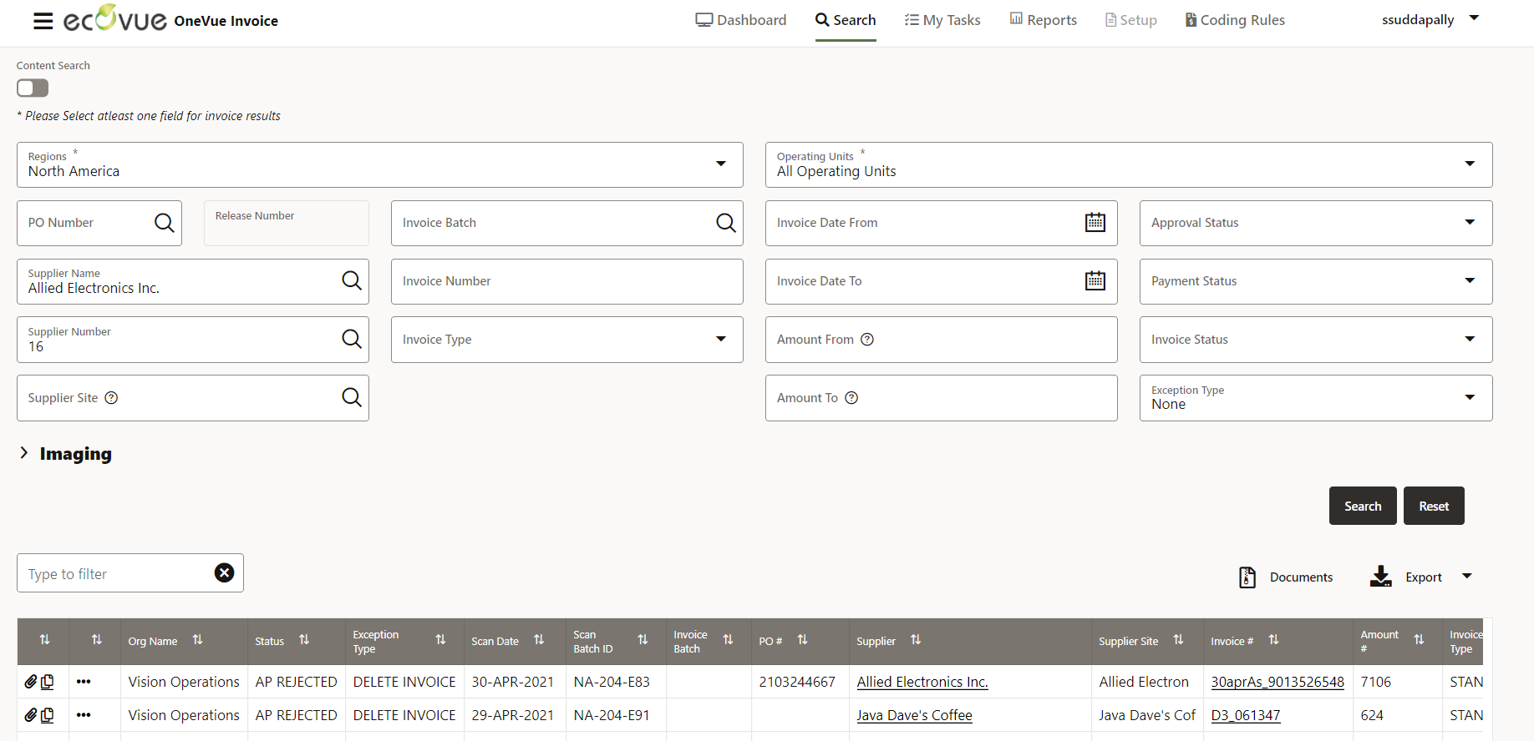Sort table by Supplier column

tap(916, 640)
